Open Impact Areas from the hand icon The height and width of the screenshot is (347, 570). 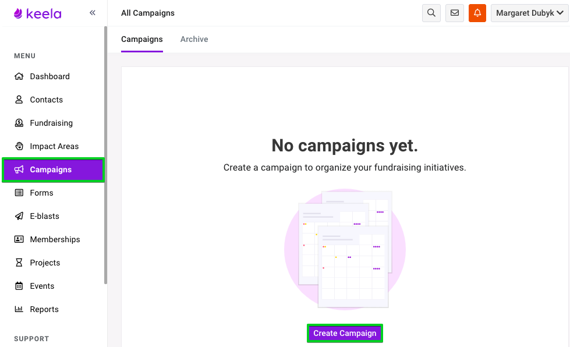tap(19, 146)
